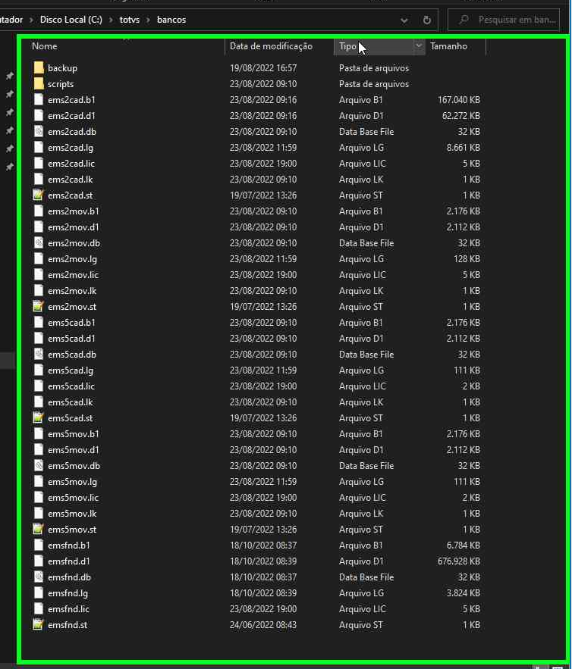Viewport: 572px width, 669px height.
Task: Click the bancos breadcrumb segment
Action: [x=171, y=20]
